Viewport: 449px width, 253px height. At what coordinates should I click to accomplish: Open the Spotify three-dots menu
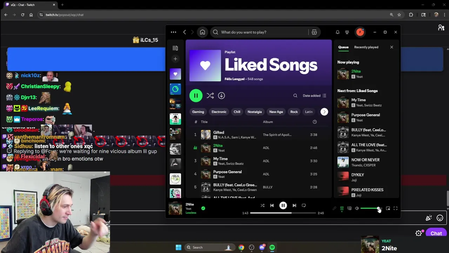coord(173,32)
